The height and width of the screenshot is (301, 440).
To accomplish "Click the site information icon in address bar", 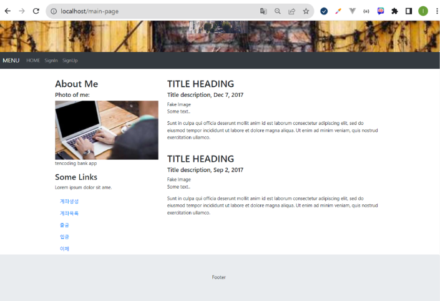I will point(54,11).
